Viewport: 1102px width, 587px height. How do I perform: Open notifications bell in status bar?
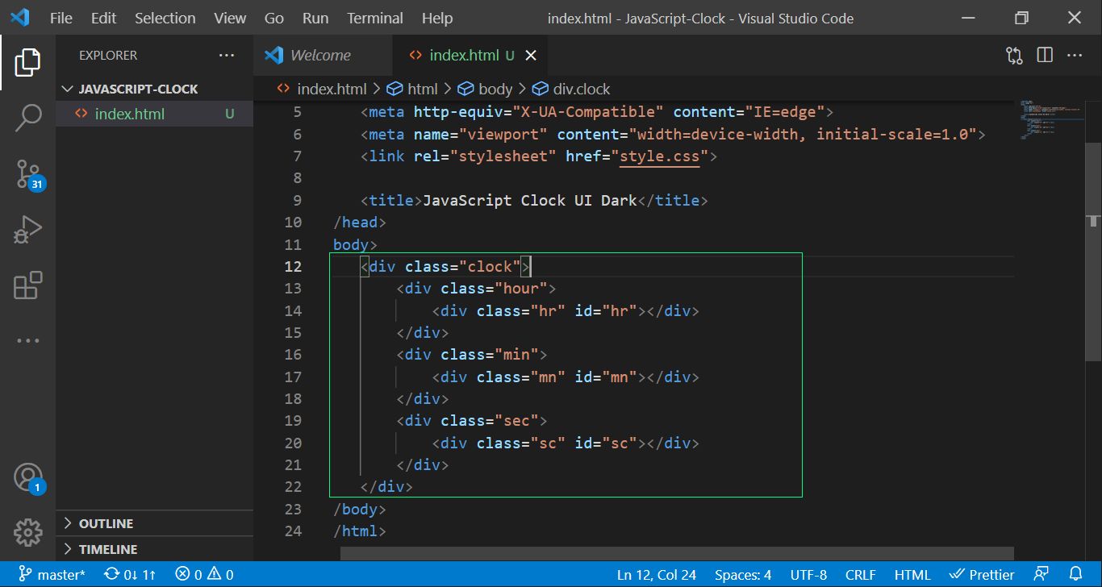pyautogui.click(x=1075, y=575)
